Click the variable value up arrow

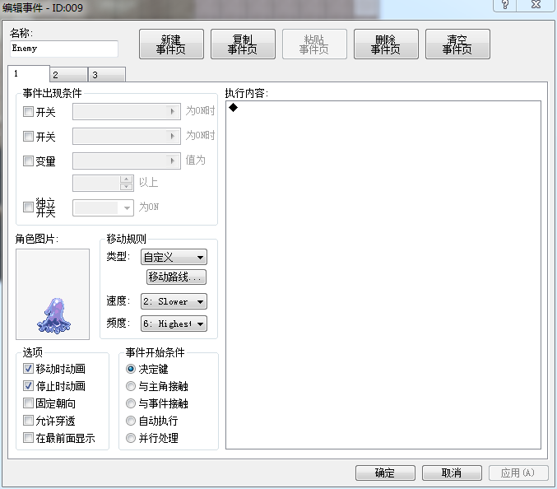pos(127,179)
